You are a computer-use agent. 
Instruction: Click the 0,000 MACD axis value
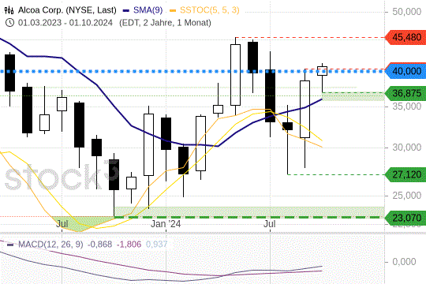tap(404, 262)
